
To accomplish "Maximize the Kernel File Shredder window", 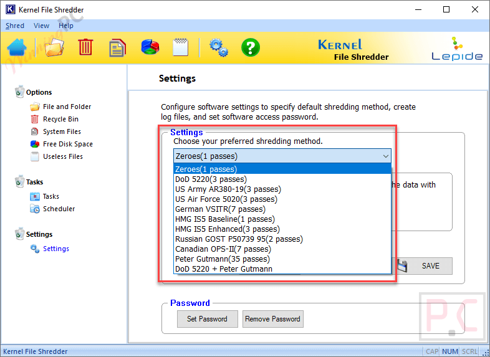I will click(446, 10).
